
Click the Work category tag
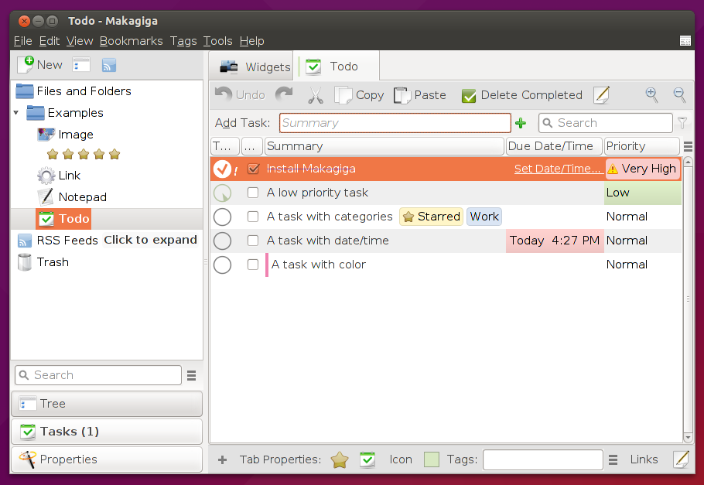click(x=484, y=217)
